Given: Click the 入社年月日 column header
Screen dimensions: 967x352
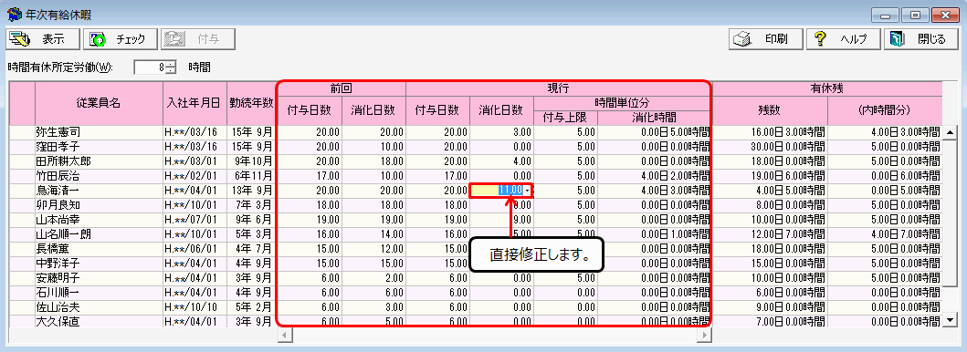Looking at the screenshot, I should [x=194, y=103].
